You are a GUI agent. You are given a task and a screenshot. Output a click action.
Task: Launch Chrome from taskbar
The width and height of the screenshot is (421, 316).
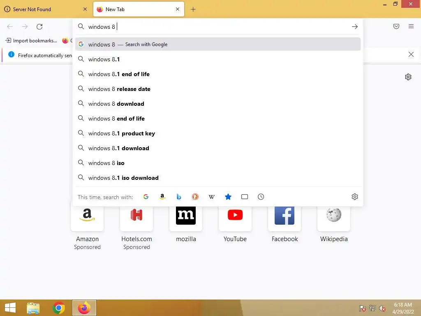58,308
